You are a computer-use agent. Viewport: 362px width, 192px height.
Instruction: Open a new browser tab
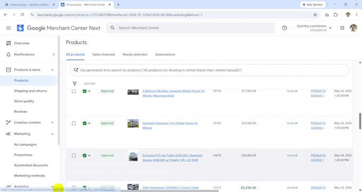(118, 5)
